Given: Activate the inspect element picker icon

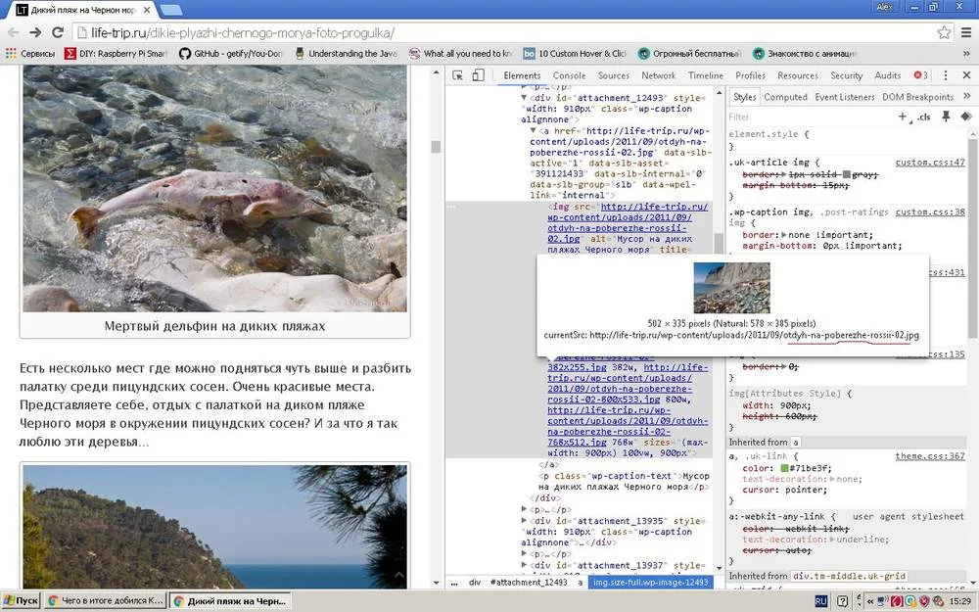Looking at the screenshot, I should tap(458, 75).
